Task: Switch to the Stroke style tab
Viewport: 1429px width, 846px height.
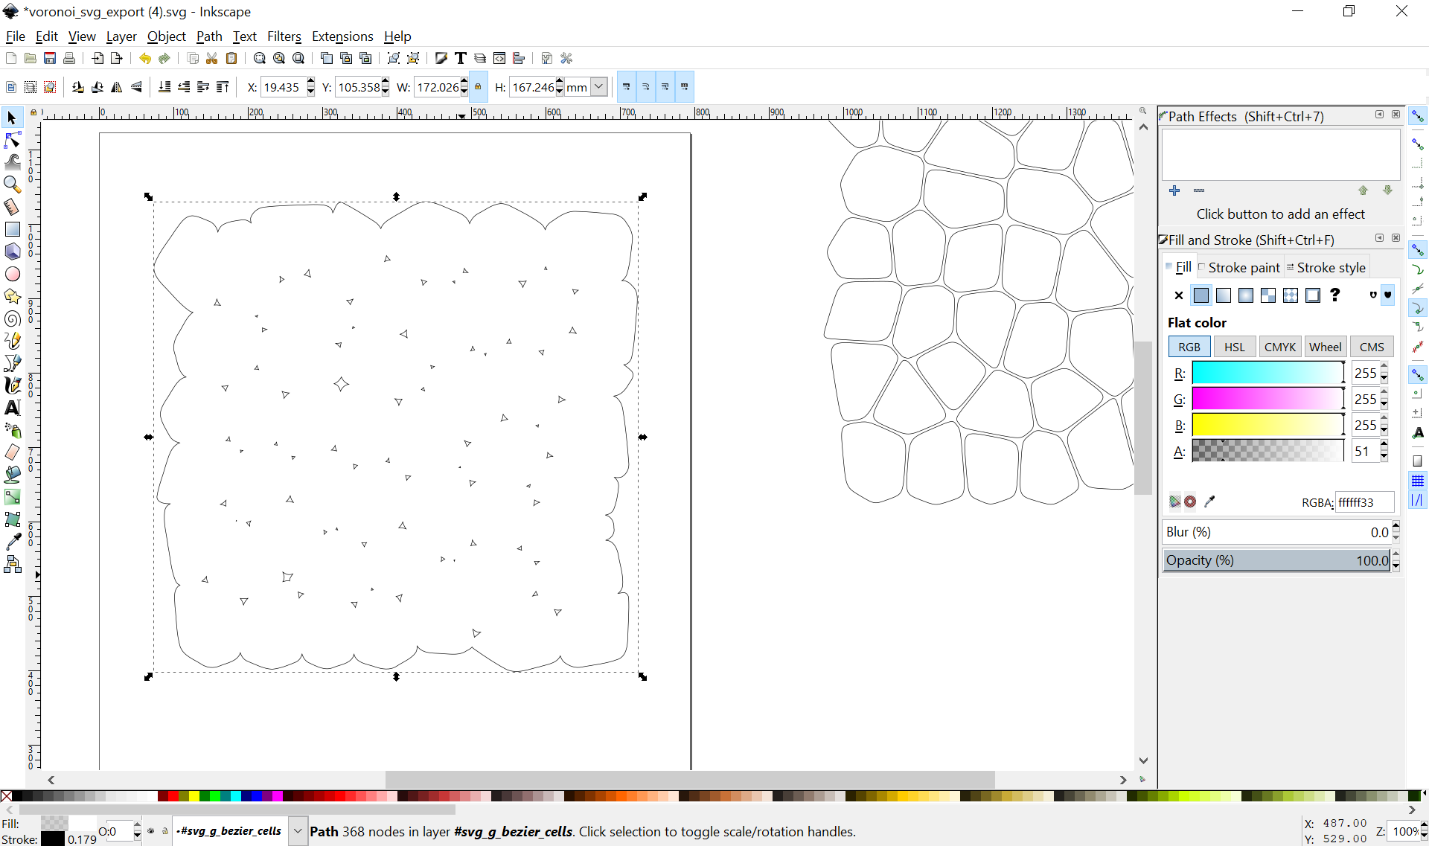Action: pos(1326,267)
